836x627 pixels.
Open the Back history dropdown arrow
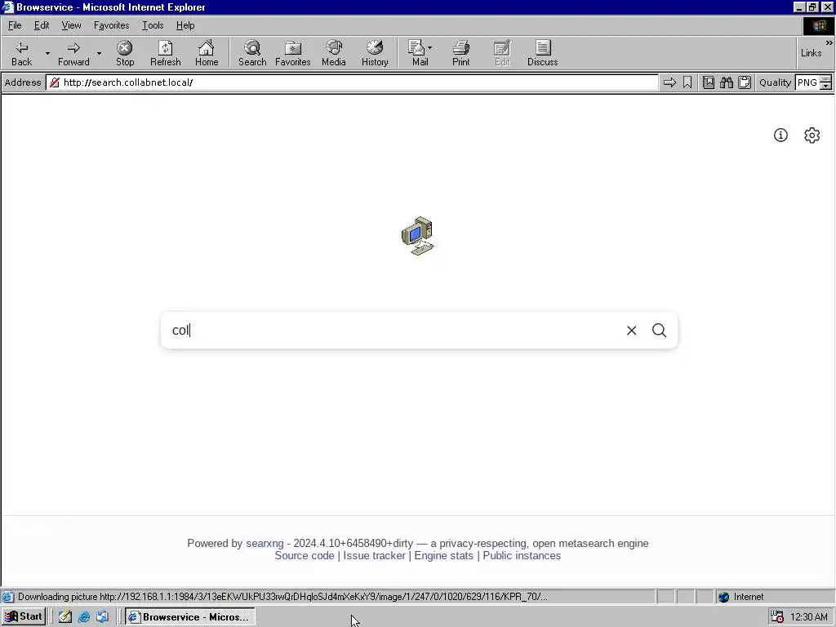click(47, 53)
